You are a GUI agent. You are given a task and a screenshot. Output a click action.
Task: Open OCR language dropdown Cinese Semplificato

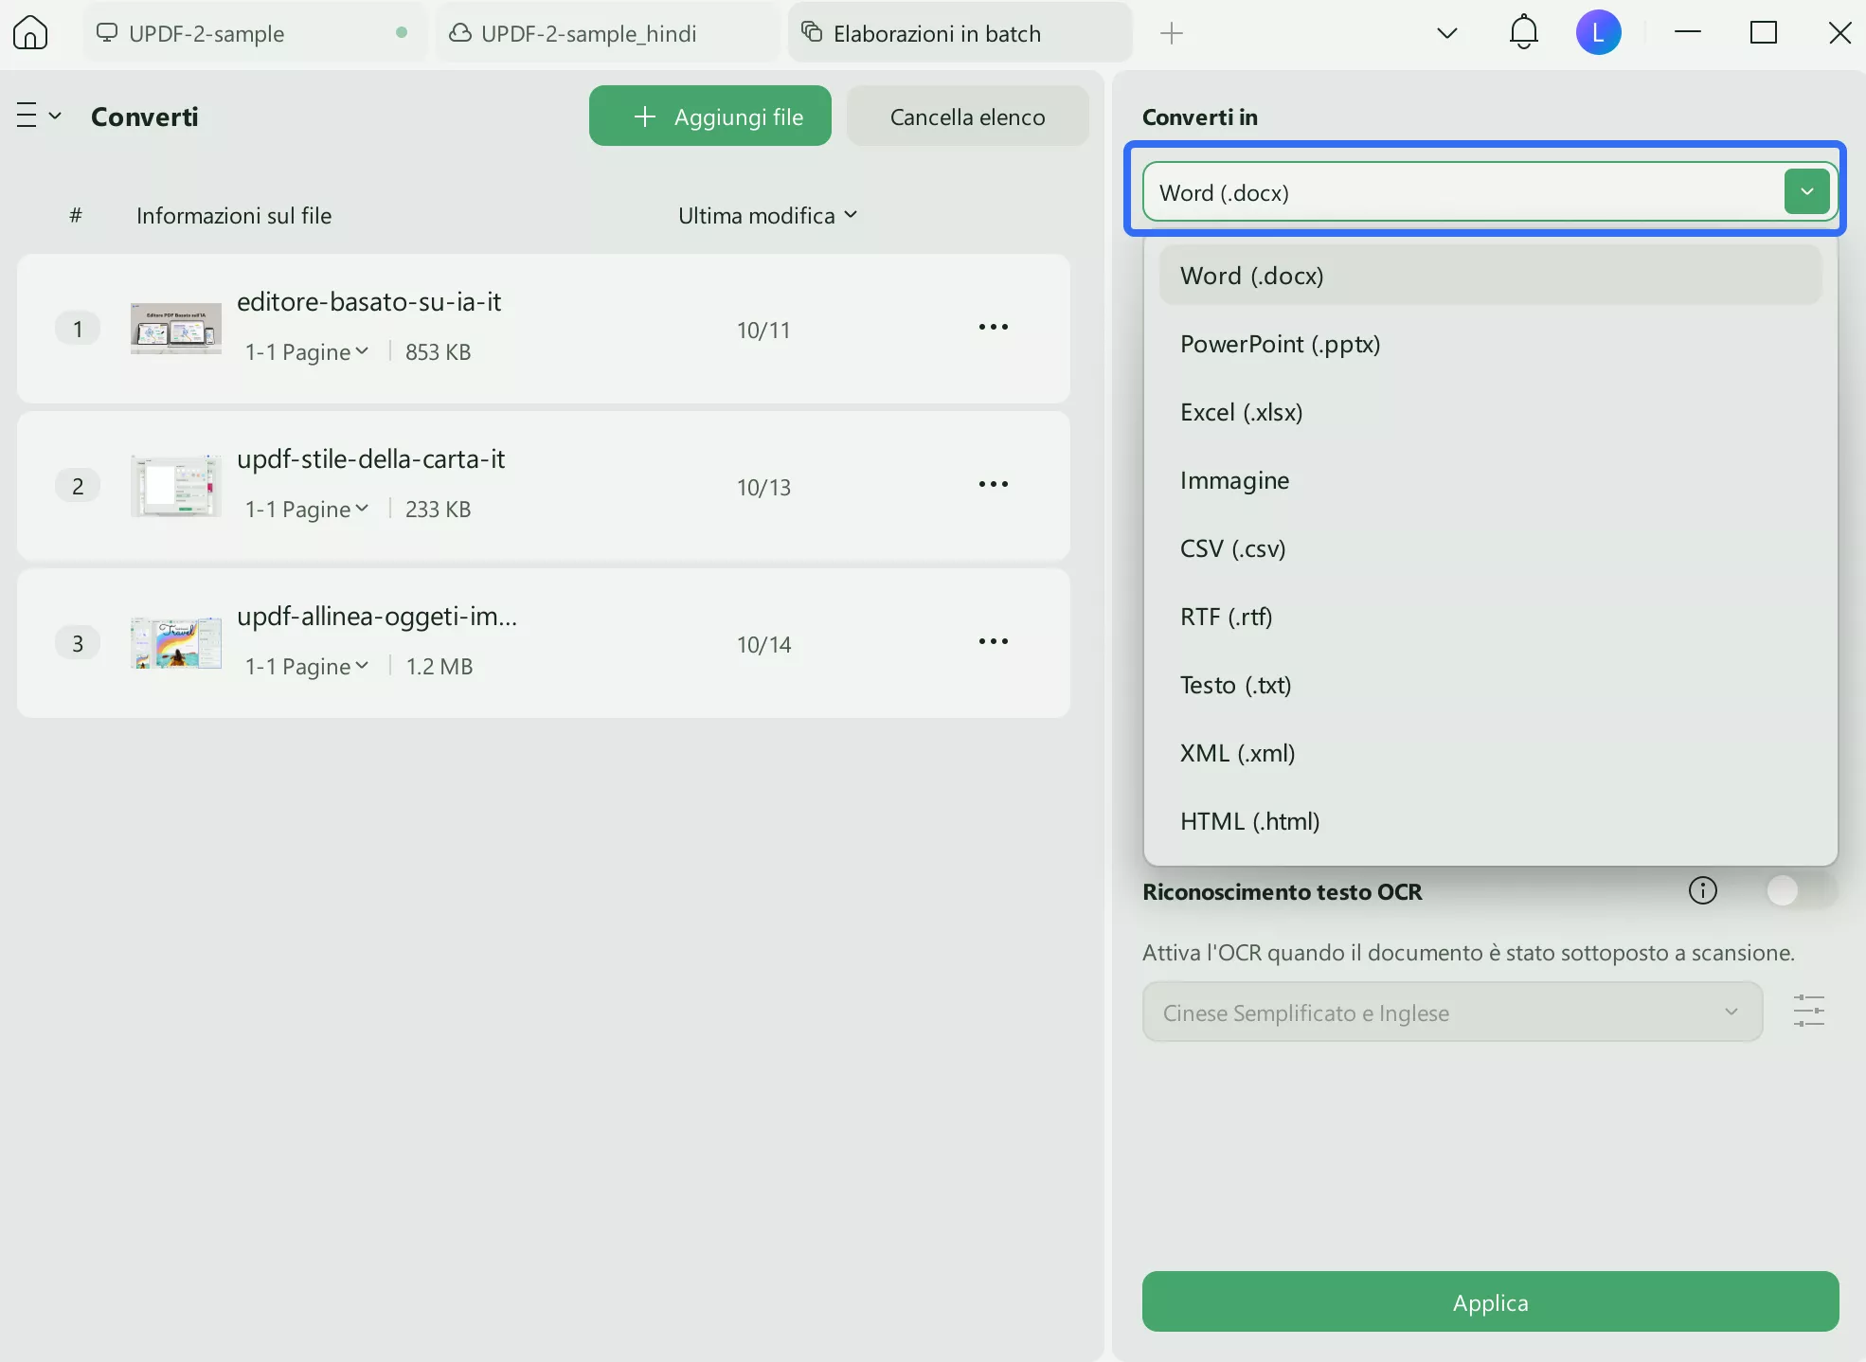click(x=1451, y=1013)
